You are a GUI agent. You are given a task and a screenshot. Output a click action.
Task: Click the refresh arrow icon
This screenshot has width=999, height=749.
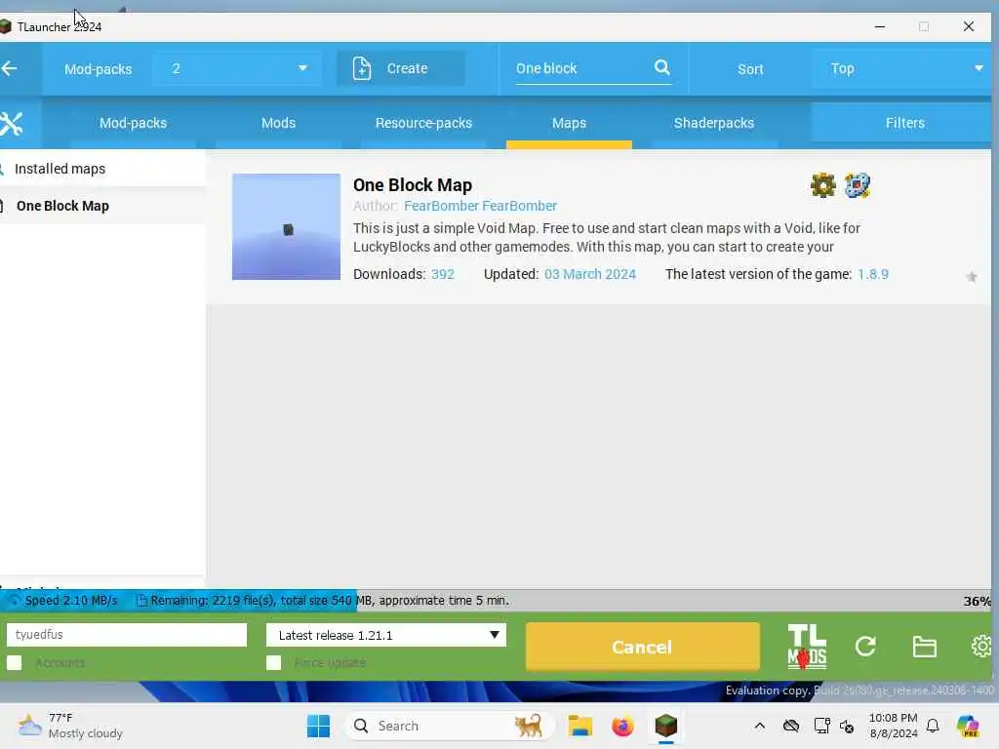865,647
